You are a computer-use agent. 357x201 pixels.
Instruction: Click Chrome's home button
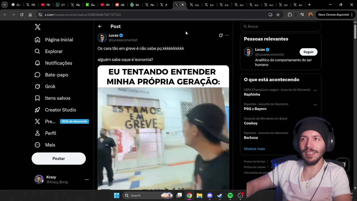point(30,15)
